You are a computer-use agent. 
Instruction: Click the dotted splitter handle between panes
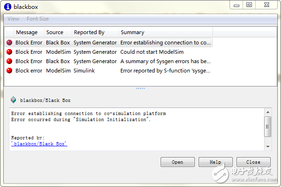pos(140,88)
